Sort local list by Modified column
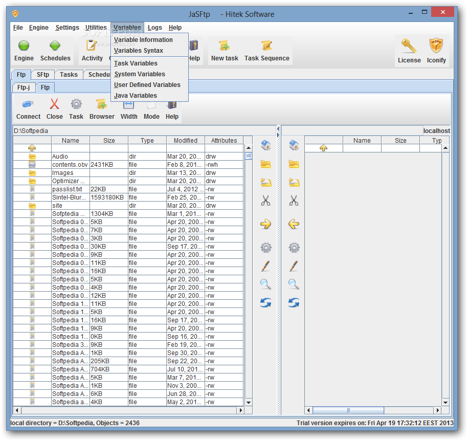Viewport: 468px width, 441px height. pos(185,140)
